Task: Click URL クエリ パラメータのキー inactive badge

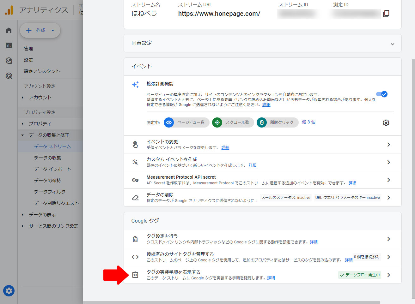Action: click(347, 198)
